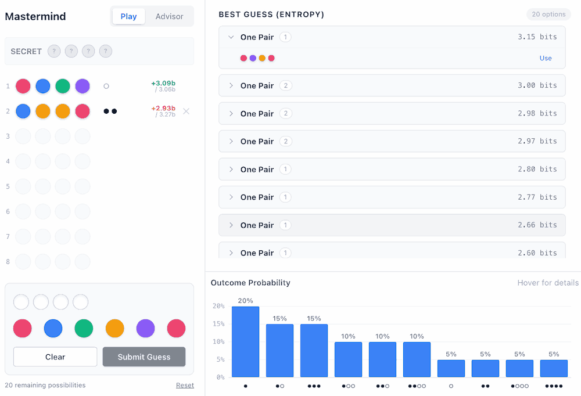The width and height of the screenshot is (581, 396).
Task: Expand the 2.80 bits One Pair row
Action: point(231,170)
